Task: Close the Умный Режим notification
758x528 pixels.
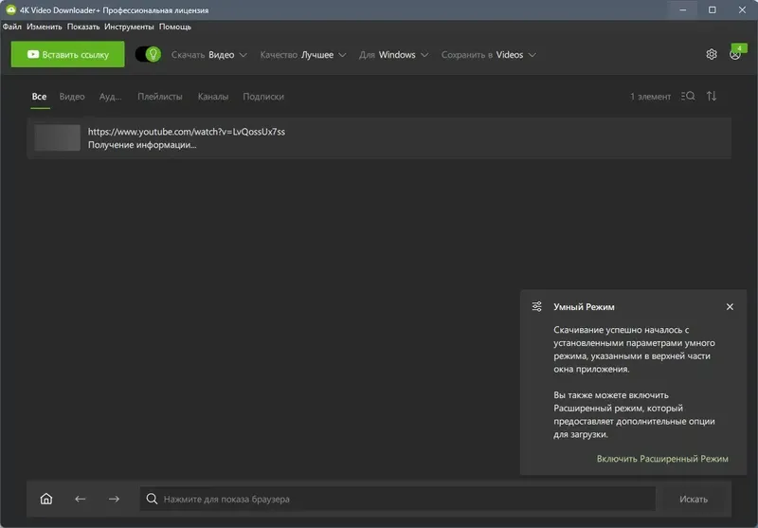Action: pyautogui.click(x=730, y=306)
